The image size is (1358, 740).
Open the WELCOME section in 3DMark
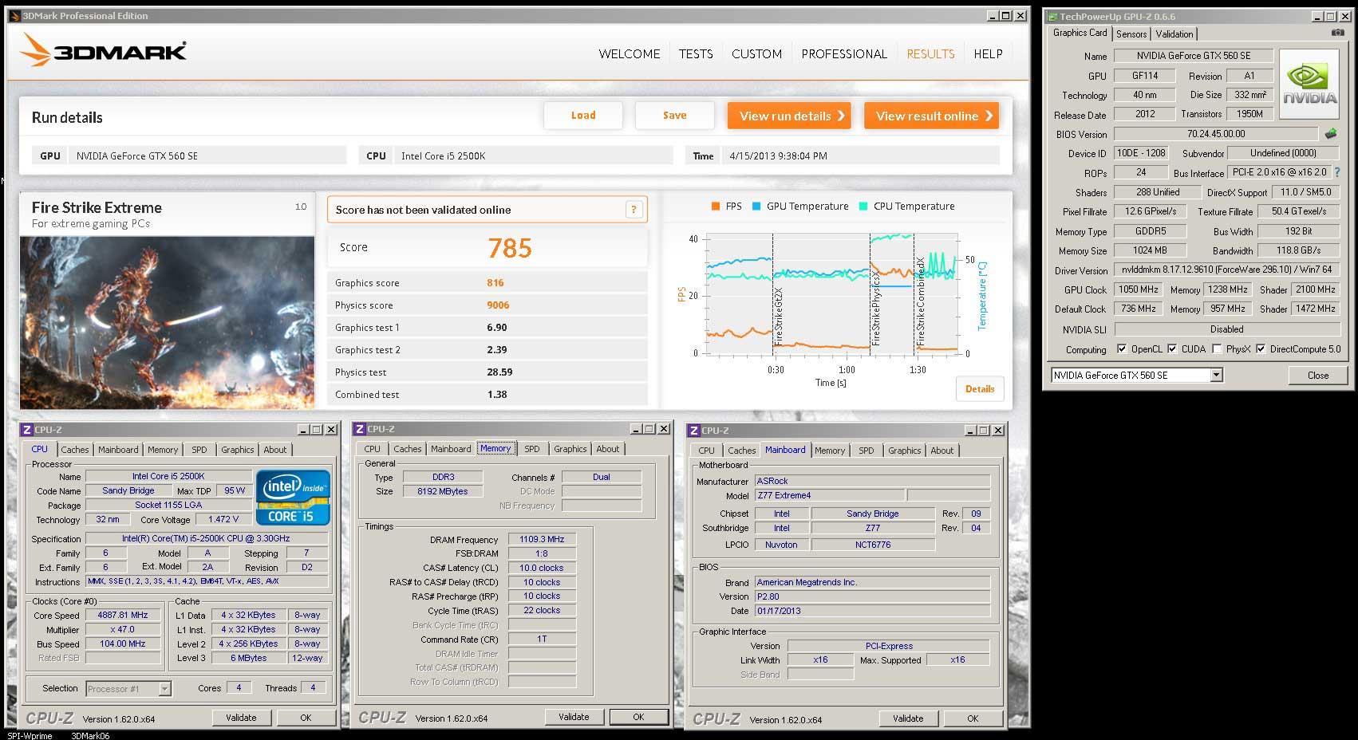point(630,54)
